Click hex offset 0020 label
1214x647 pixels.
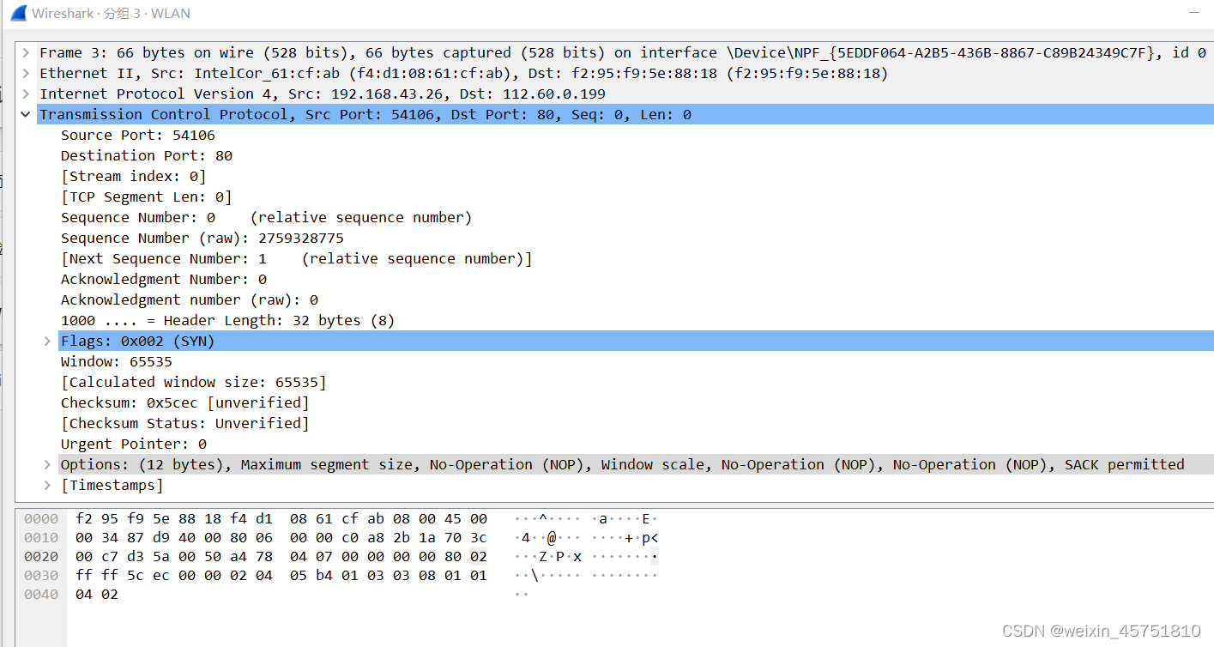(x=41, y=556)
